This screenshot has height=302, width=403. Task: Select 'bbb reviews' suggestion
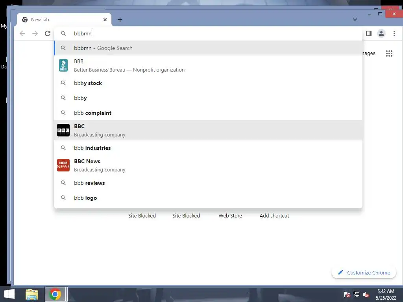pyautogui.click(x=208, y=183)
